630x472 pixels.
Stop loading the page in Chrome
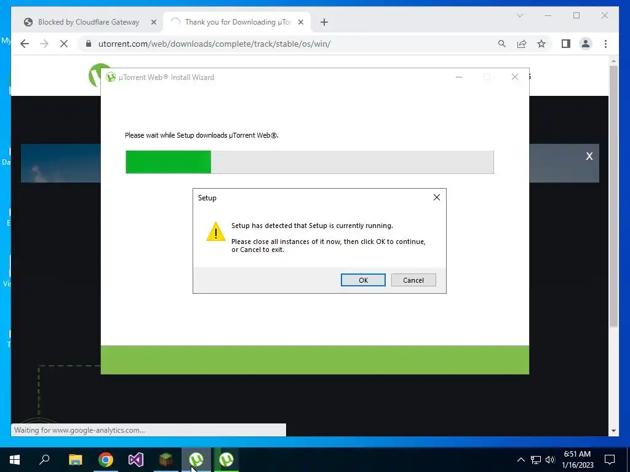pyautogui.click(x=64, y=44)
